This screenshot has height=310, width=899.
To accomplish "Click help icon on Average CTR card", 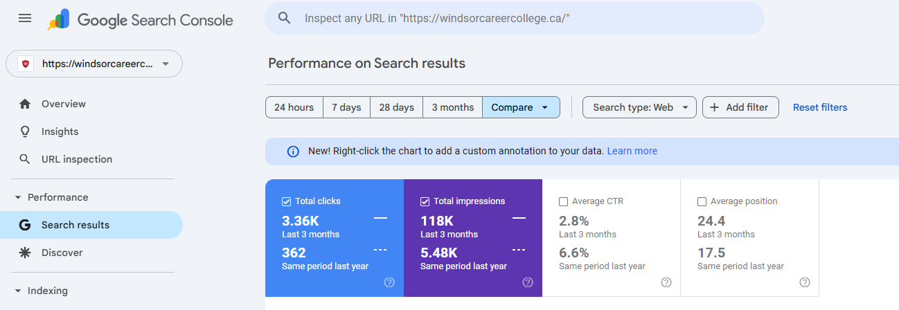I will [666, 282].
